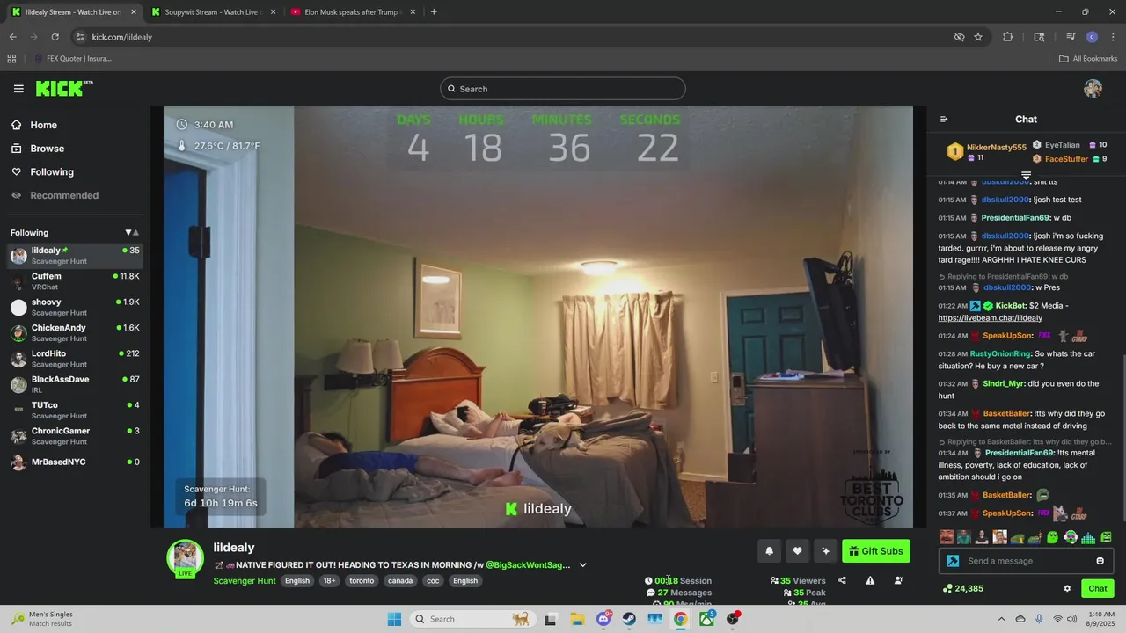The image size is (1126, 633).
Task: Click the 18+ tag
Action: click(x=329, y=581)
